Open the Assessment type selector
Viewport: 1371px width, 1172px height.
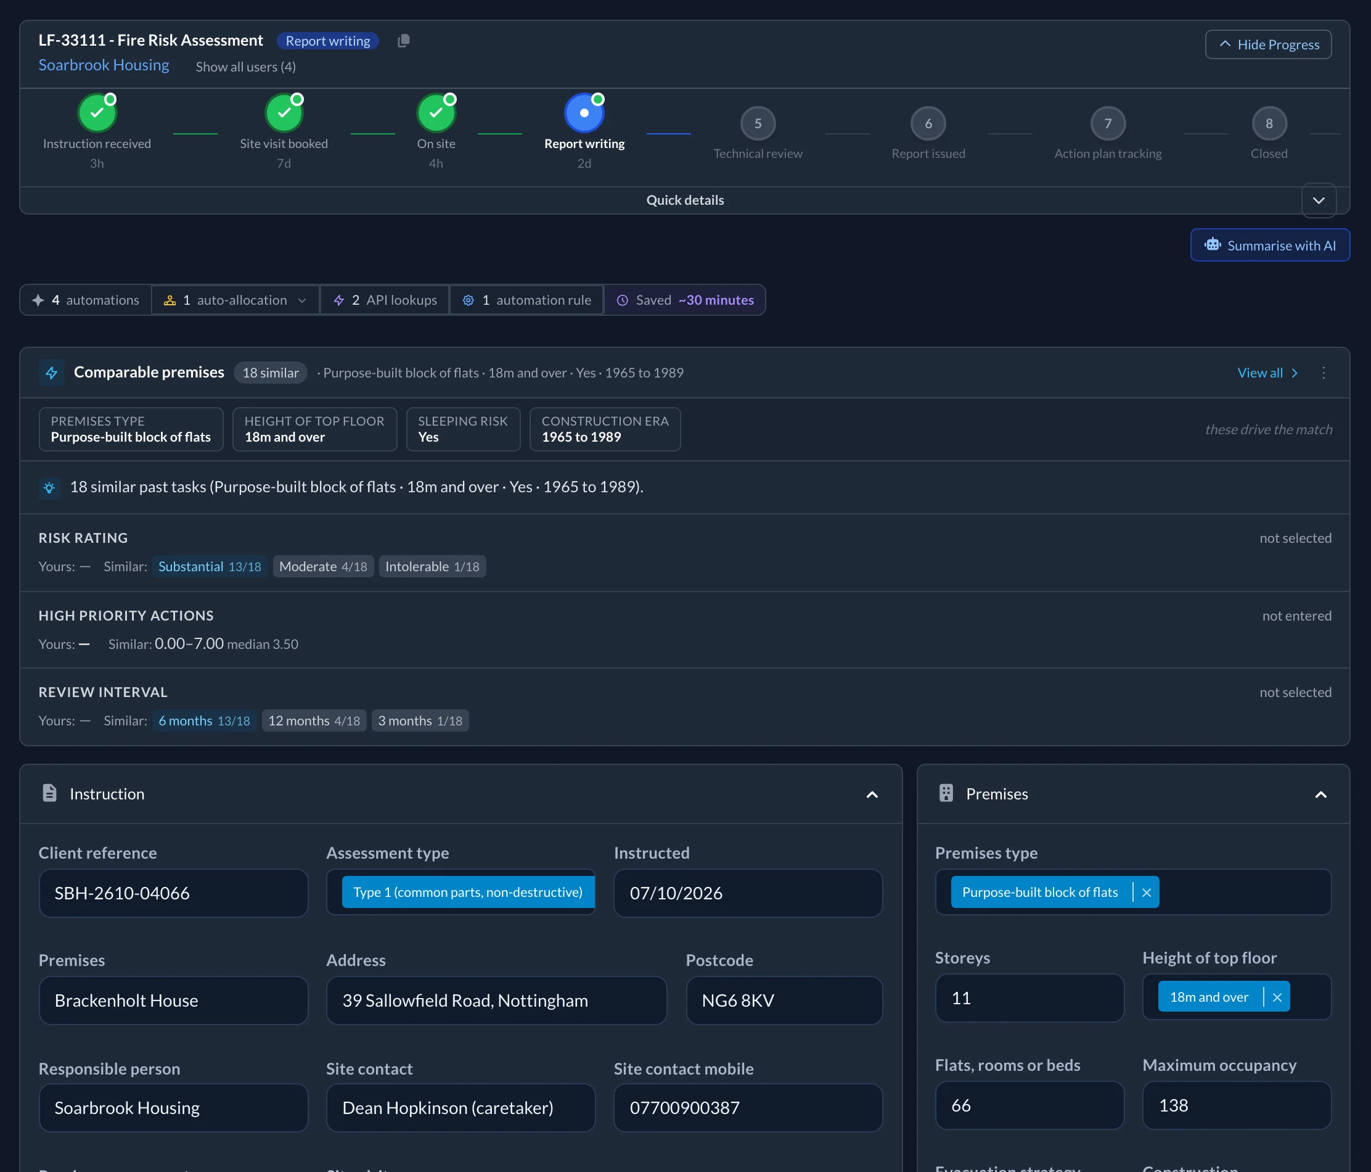[x=461, y=893]
